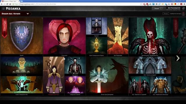Image resolution: width=186 pixels, height=104 pixels.
Task: Click the Печать button
Action: (x=166, y=14)
